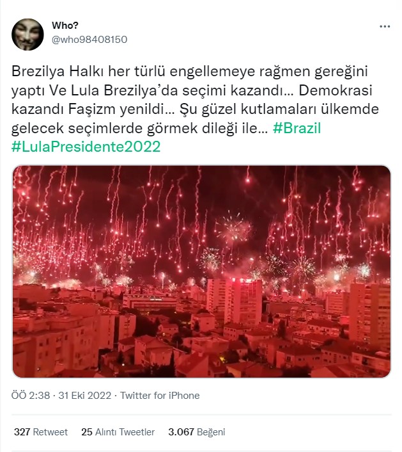Click the number 25 before Alıntı Tweetler
This screenshot has height=452, width=402.
tap(87, 432)
